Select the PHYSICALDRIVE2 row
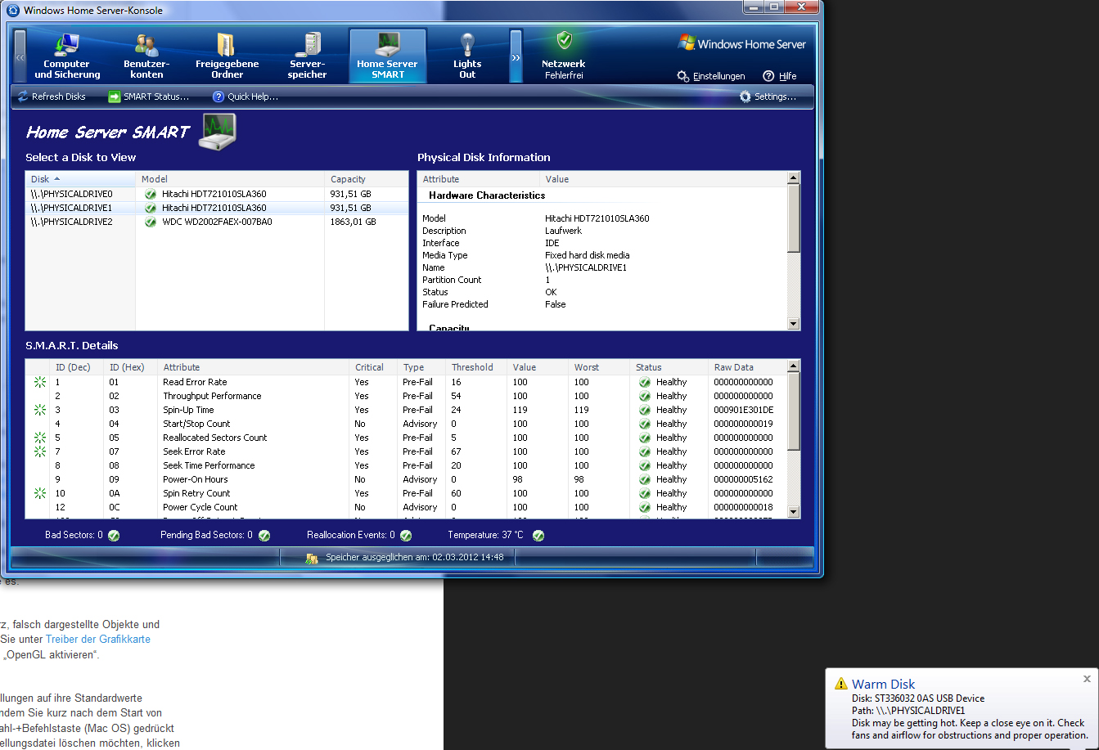The height and width of the screenshot is (750, 1099). point(217,222)
